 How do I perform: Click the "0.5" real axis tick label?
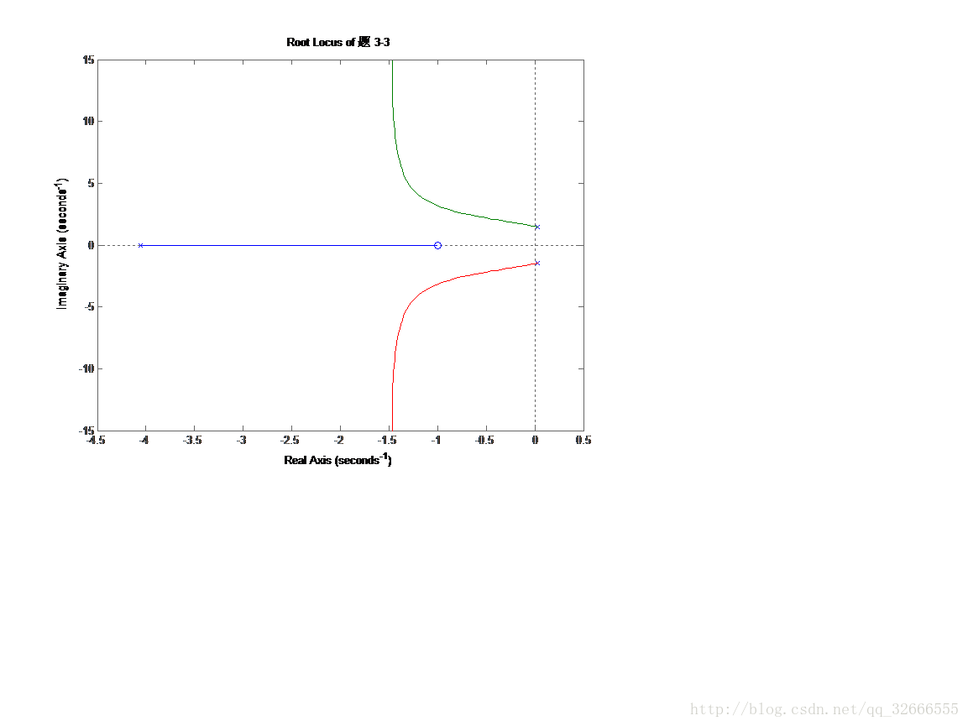click(583, 440)
